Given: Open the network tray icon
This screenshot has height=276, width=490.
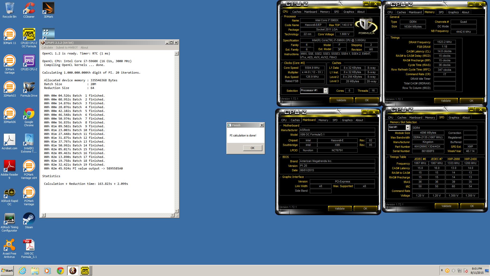Looking at the screenshot, I should click(460, 271).
